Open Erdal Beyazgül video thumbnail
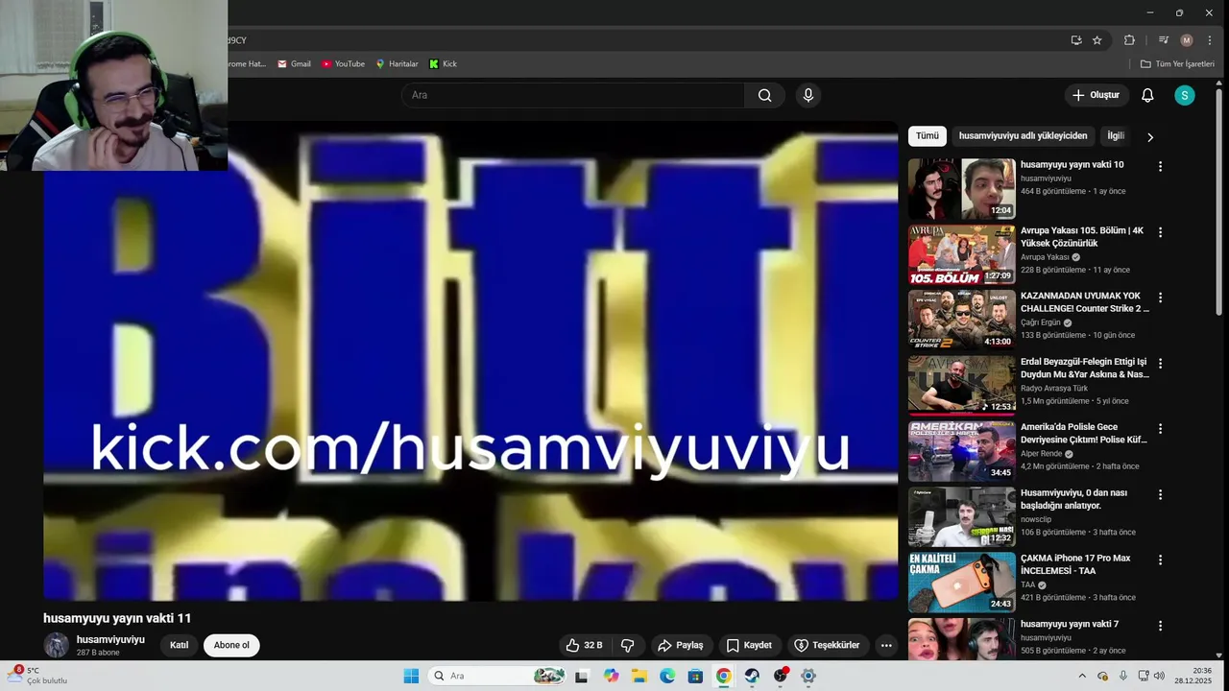Screen dimensions: 1229x691 pyautogui.click(x=962, y=386)
